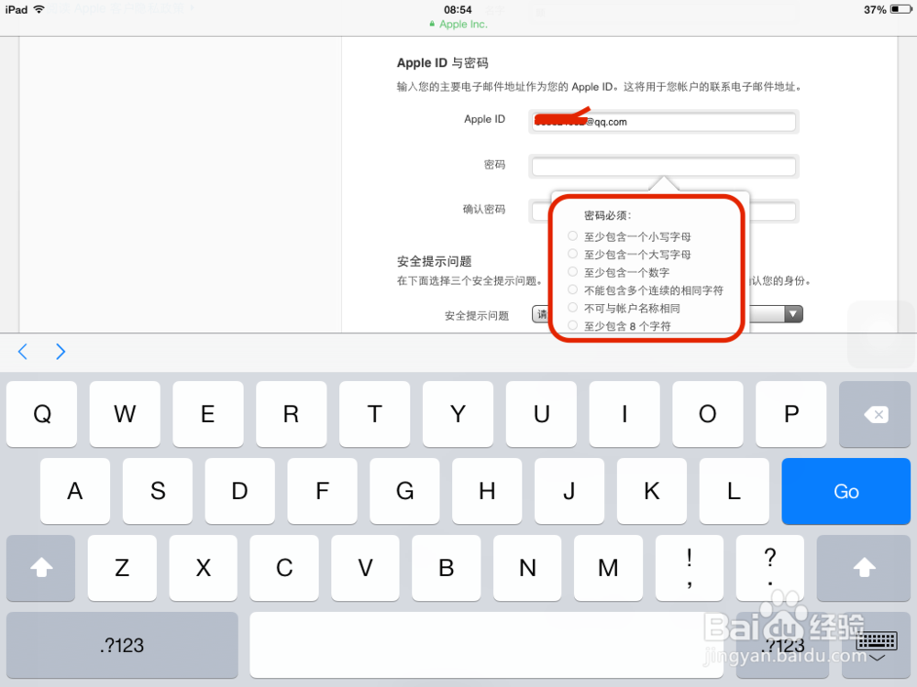Tap the backspace delete key
This screenshot has height=687, width=917.
click(x=874, y=414)
